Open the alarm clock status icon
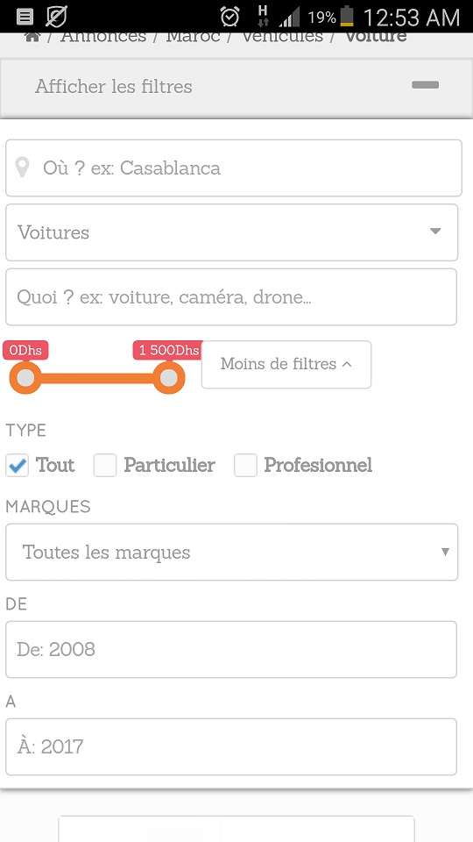 230,17
